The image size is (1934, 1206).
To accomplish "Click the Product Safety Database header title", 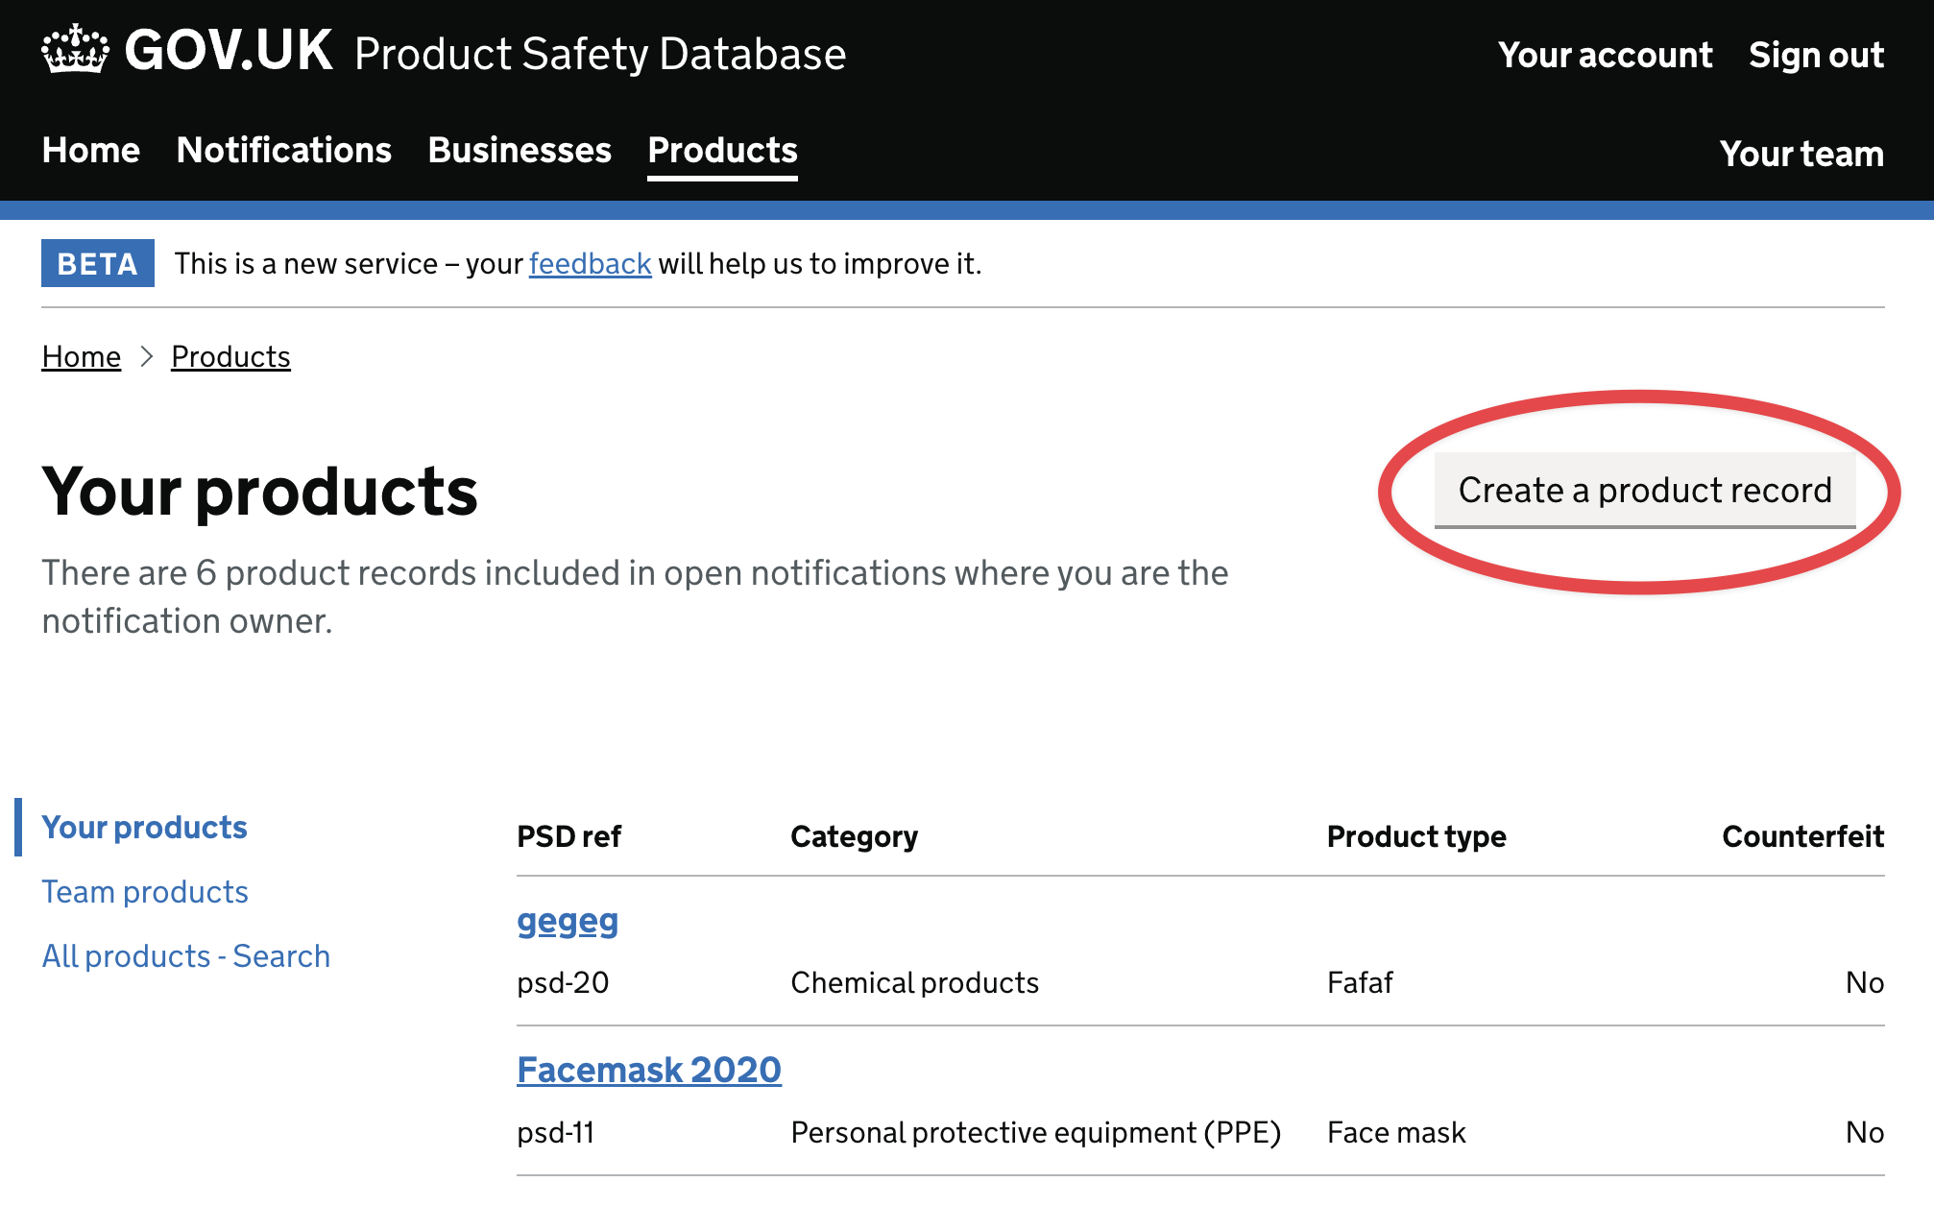I will 599,54.
